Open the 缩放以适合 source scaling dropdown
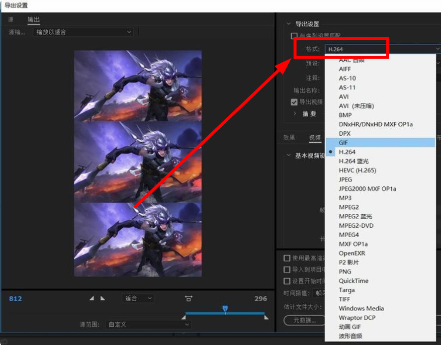 pyautogui.click(x=83, y=32)
